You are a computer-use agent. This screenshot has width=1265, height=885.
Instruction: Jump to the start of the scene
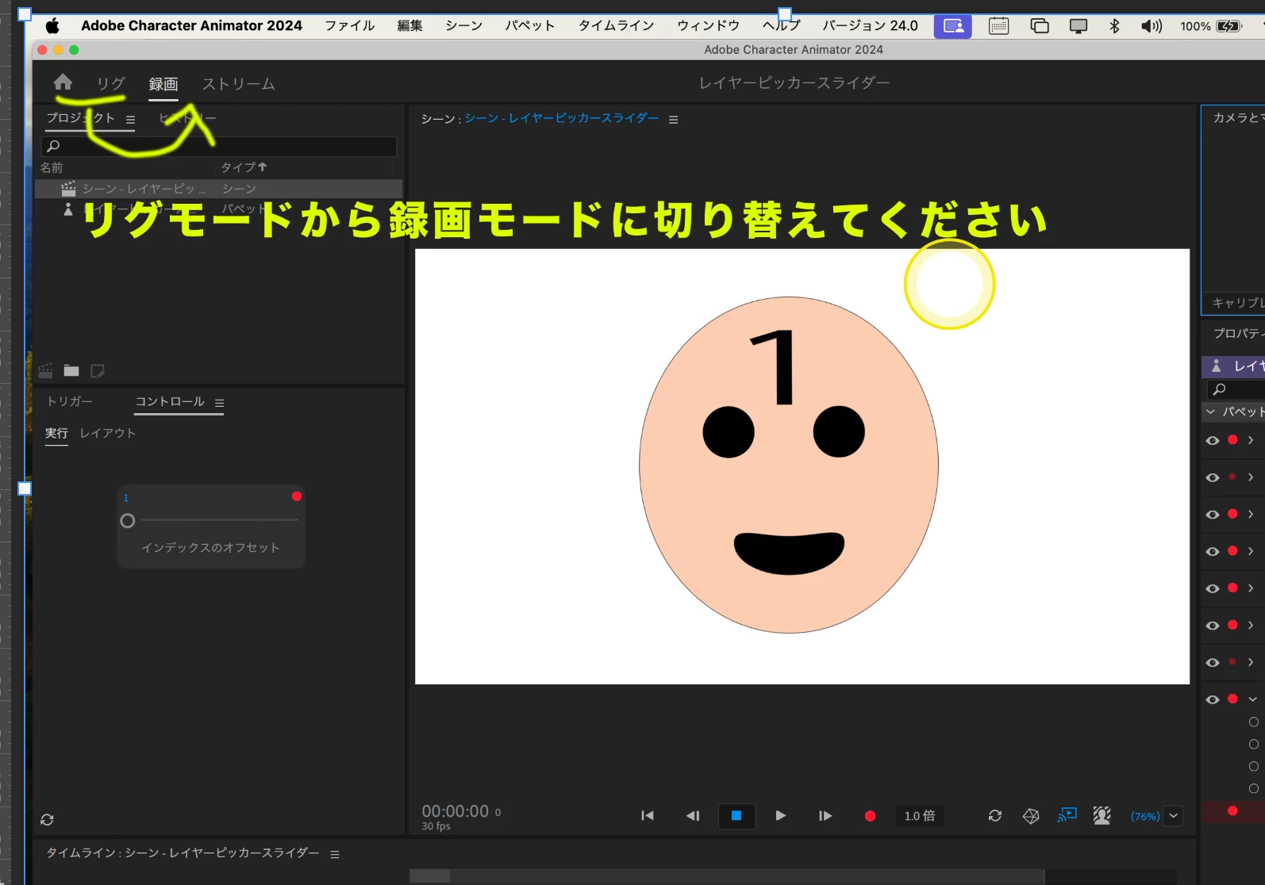(648, 815)
